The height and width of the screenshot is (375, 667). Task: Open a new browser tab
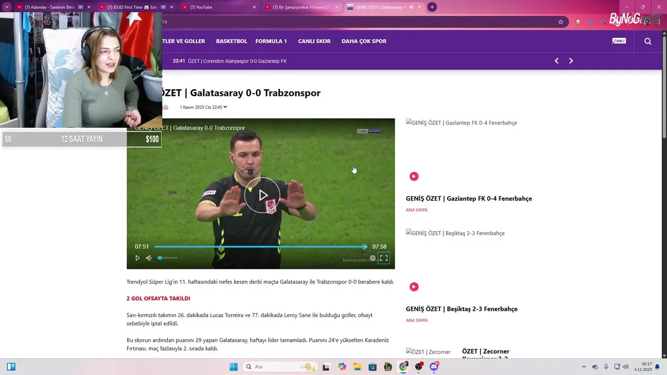(432, 7)
